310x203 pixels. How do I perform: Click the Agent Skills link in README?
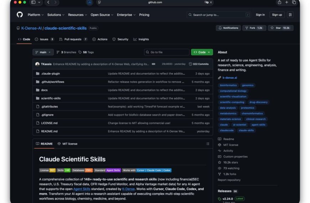coord(82,189)
